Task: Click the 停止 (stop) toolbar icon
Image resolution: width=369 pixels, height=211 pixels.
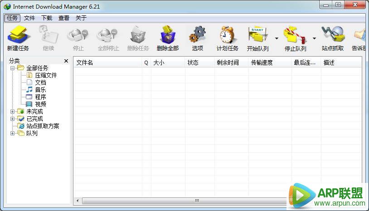Action: tap(78, 38)
